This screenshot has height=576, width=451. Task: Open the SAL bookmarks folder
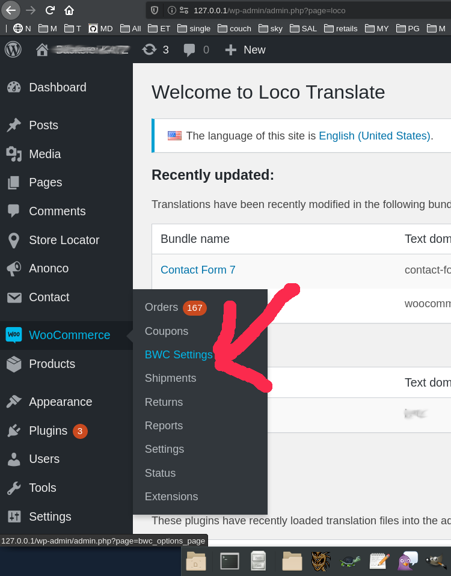point(303,28)
